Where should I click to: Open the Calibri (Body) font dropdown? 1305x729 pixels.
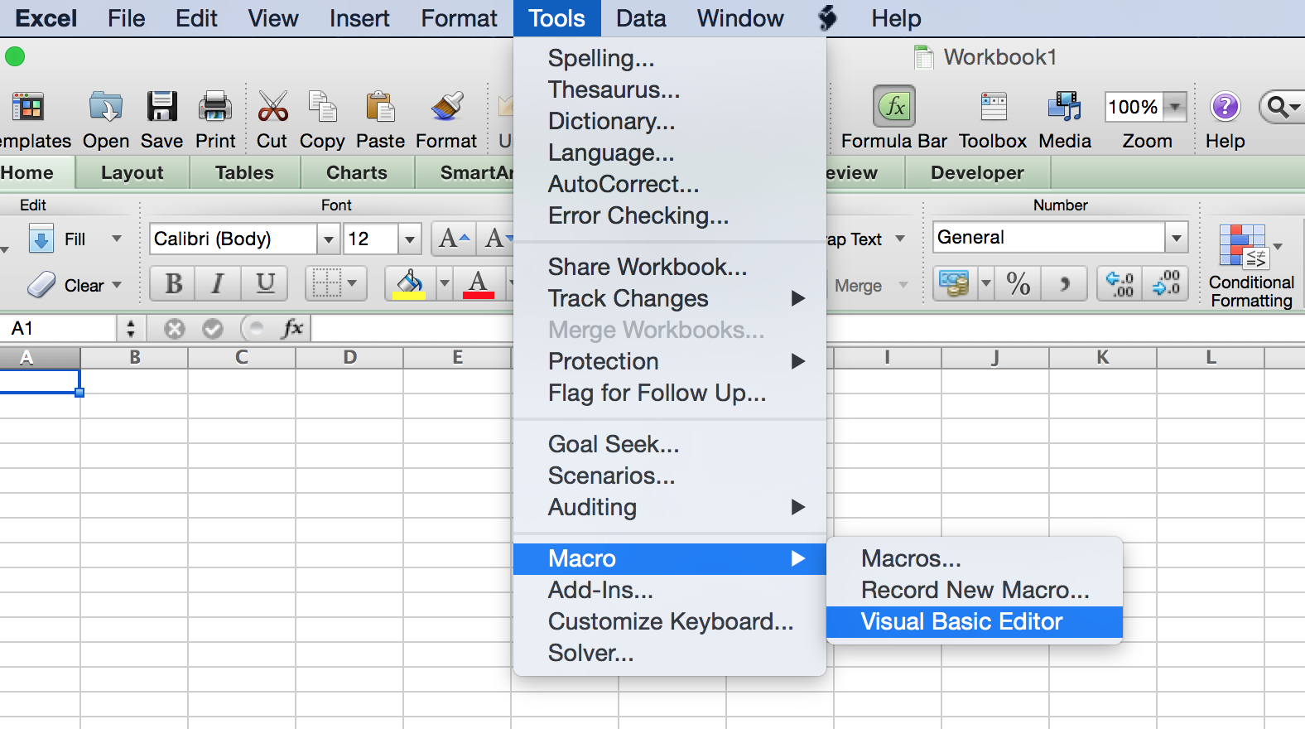pos(329,239)
